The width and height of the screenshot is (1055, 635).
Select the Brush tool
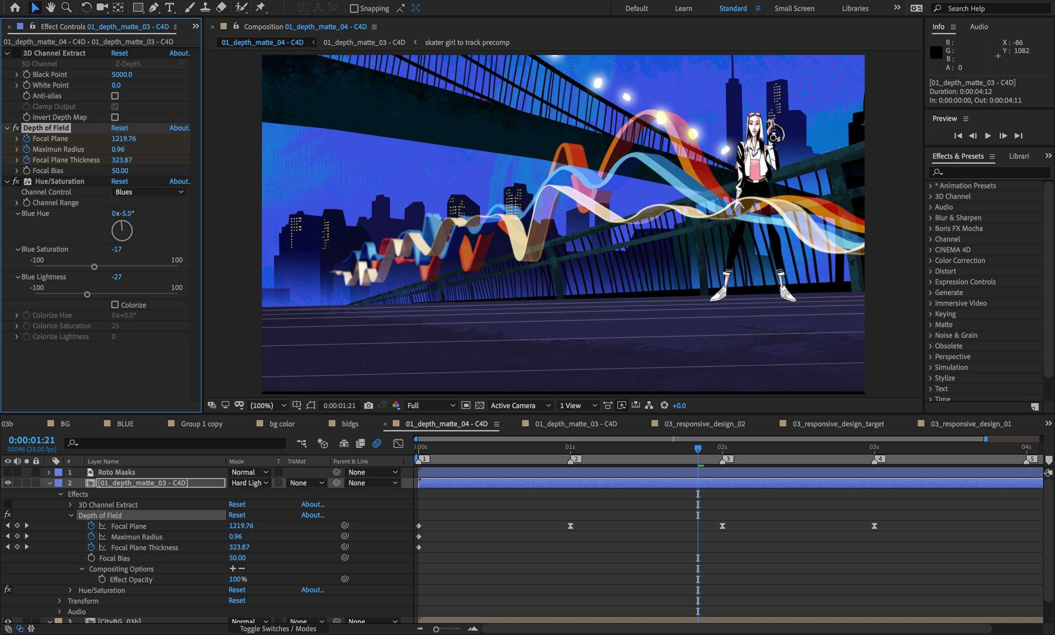[190, 7]
